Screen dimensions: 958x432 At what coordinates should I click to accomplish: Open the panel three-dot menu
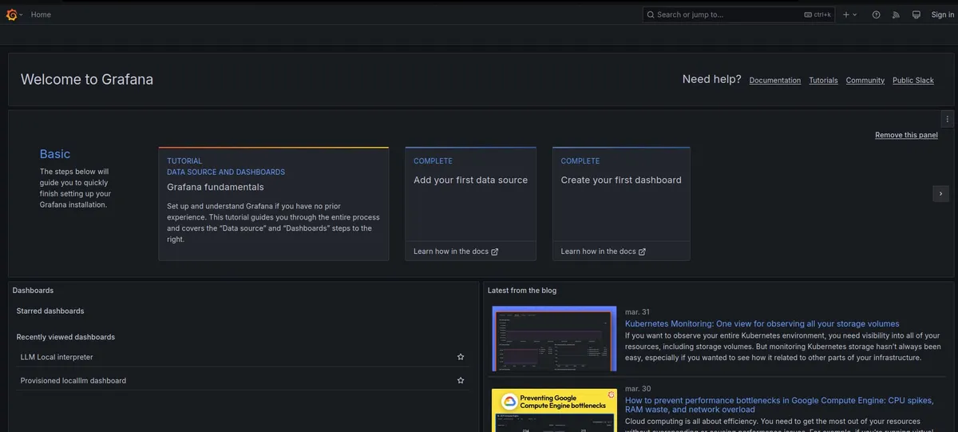(948, 119)
